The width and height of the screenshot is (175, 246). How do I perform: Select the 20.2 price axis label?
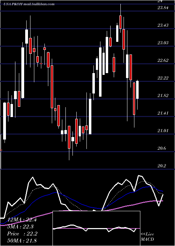[162, 166]
